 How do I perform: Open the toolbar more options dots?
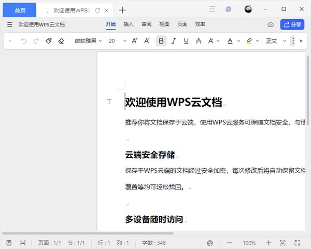click(293, 41)
